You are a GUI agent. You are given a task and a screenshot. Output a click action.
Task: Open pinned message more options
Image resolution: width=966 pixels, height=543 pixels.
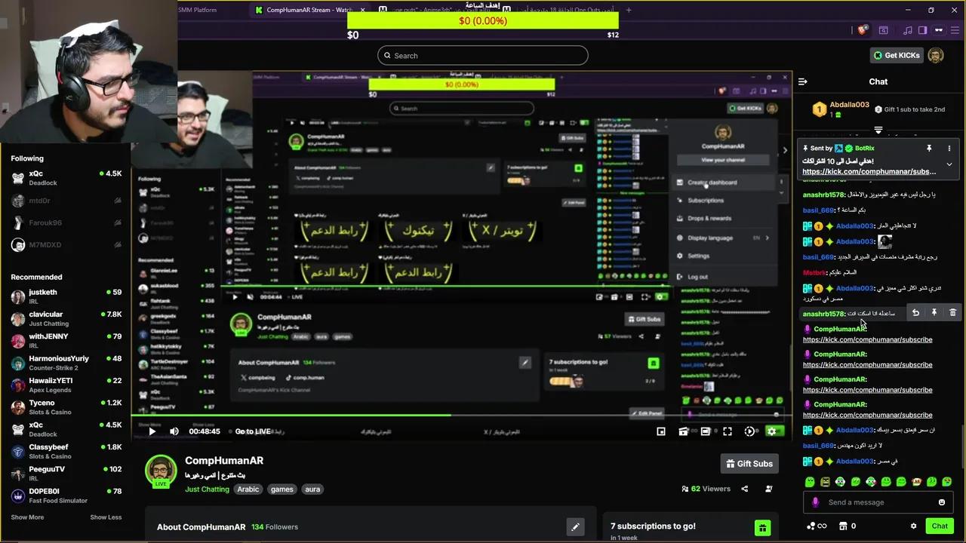coord(949,149)
